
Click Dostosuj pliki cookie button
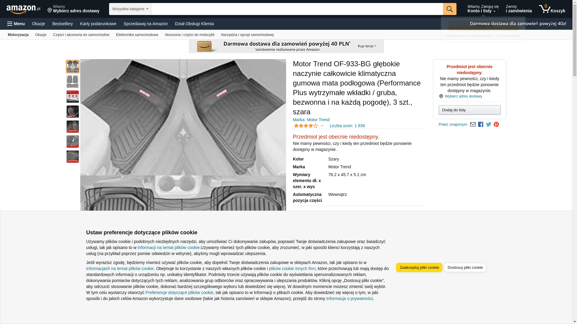tap(465, 267)
